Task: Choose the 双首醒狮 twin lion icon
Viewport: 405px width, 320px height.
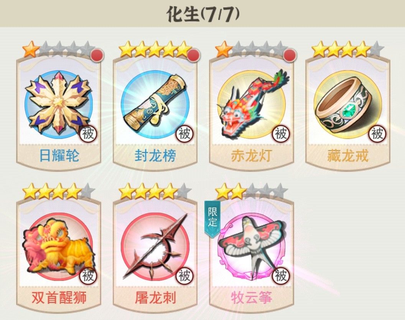Action: [x=59, y=246]
